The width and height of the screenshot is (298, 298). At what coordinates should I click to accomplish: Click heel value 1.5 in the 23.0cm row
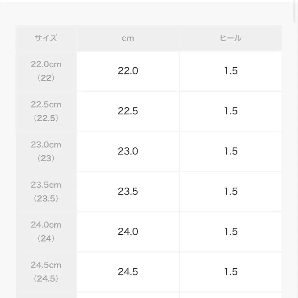pos(231,151)
